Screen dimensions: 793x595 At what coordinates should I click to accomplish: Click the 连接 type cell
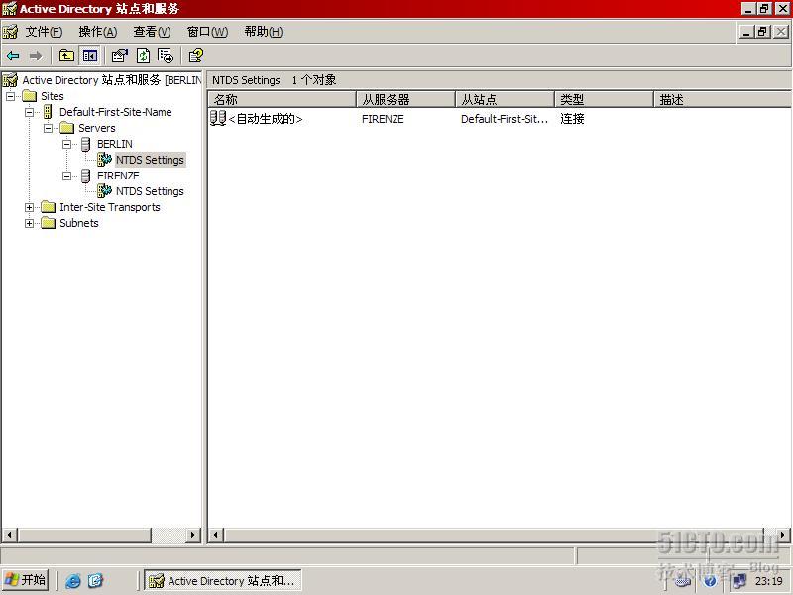pyautogui.click(x=572, y=119)
